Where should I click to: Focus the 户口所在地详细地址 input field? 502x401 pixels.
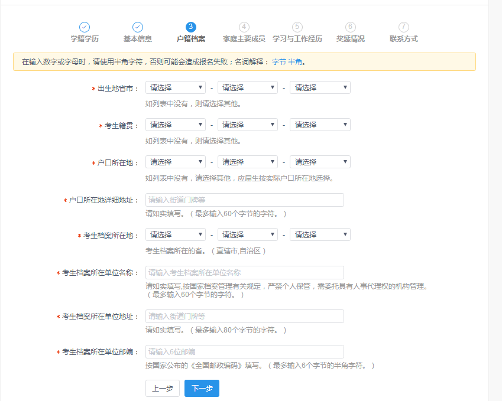click(244, 200)
